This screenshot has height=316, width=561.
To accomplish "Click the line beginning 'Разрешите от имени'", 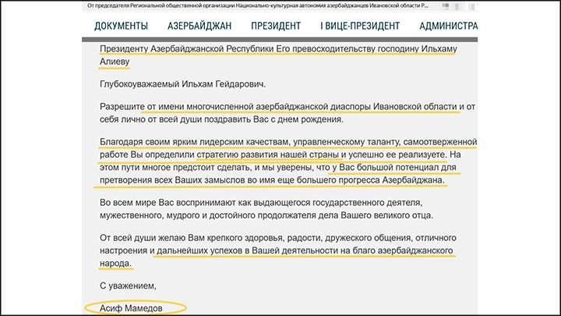I will 284,106.
